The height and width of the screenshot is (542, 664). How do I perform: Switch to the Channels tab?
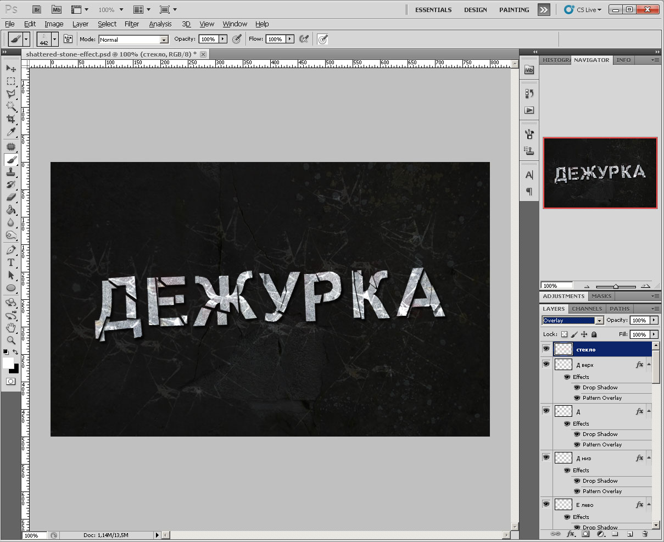(587, 309)
